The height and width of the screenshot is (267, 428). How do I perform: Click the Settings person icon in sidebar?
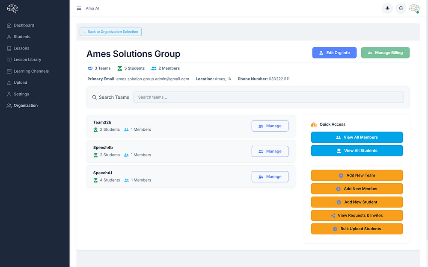coord(9,94)
